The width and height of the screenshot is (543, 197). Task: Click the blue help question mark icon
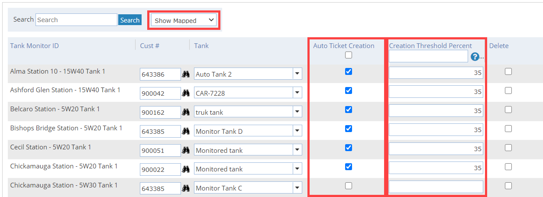(475, 56)
